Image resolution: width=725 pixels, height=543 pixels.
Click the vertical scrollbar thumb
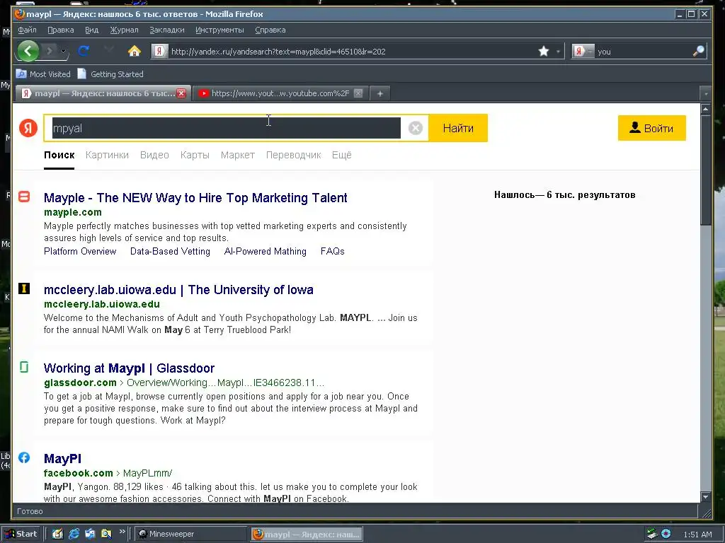(706, 170)
